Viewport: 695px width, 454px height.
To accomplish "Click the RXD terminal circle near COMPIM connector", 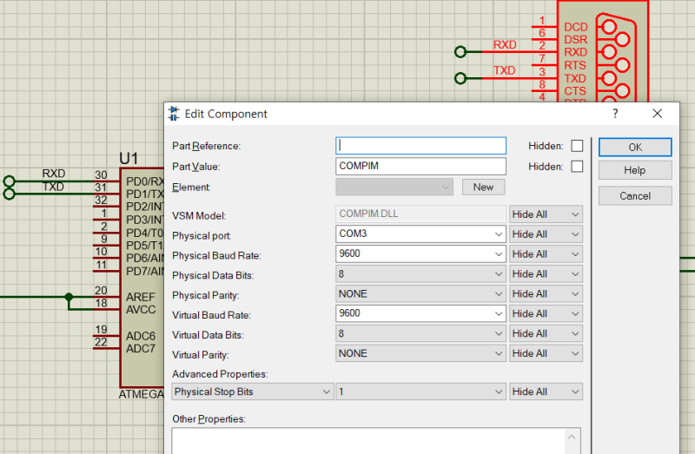I will [x=460, y=52].
